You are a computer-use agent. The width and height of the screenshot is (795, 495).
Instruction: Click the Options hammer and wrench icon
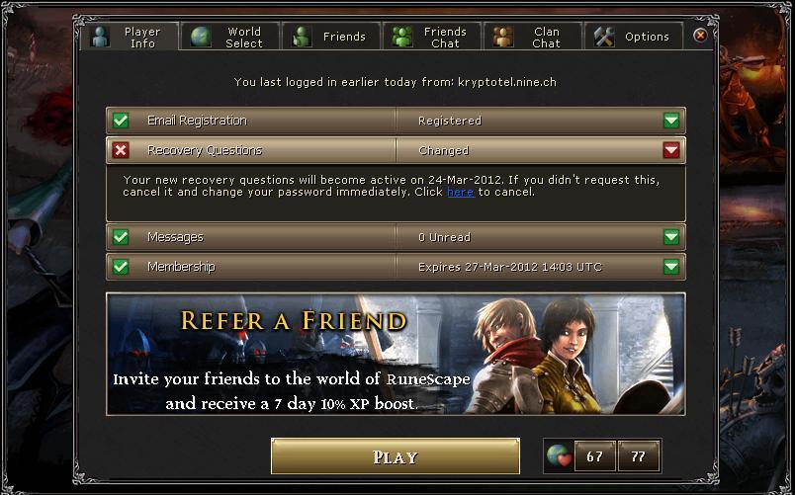click(604, 37)
